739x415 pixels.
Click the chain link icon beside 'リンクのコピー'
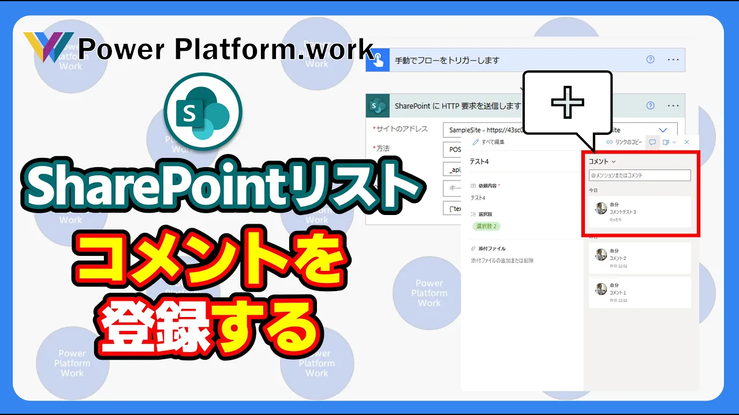(609, 142)
